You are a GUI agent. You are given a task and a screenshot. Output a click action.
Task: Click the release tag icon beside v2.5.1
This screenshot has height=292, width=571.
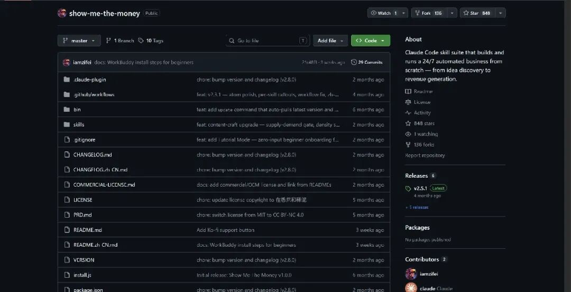pos(408,189)
